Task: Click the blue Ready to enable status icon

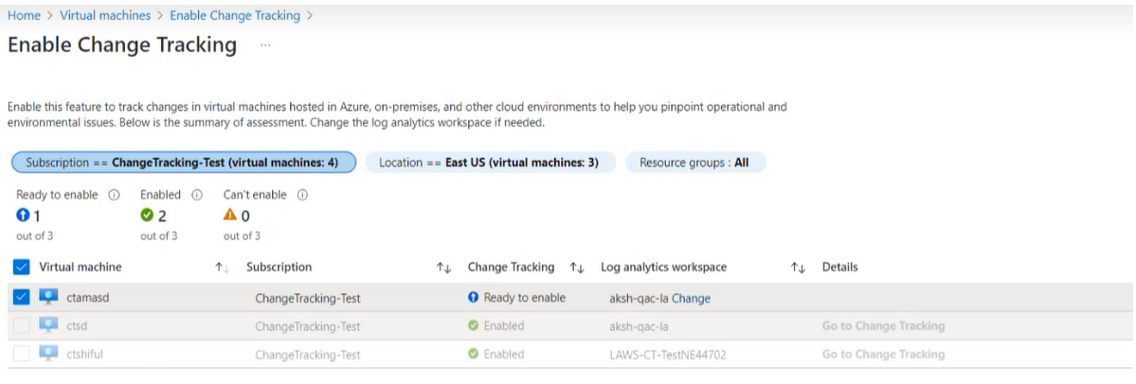Action: [474, 298]
